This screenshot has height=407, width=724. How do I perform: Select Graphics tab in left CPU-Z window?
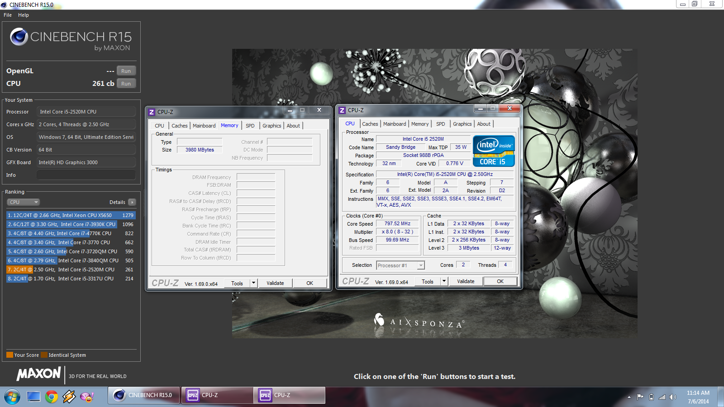click(x=272, y=126)
